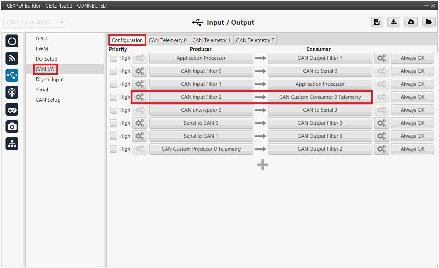Open the gamepad section in the left sidebar
This screenshot has width=439, height=268.
12,110
